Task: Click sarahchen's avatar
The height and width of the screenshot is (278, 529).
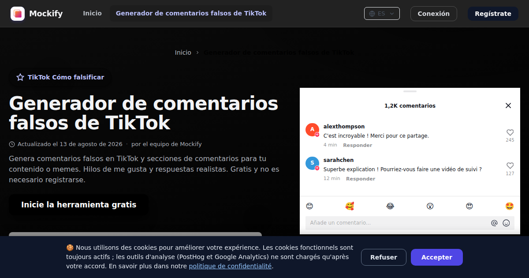Action: pos(312,163)
